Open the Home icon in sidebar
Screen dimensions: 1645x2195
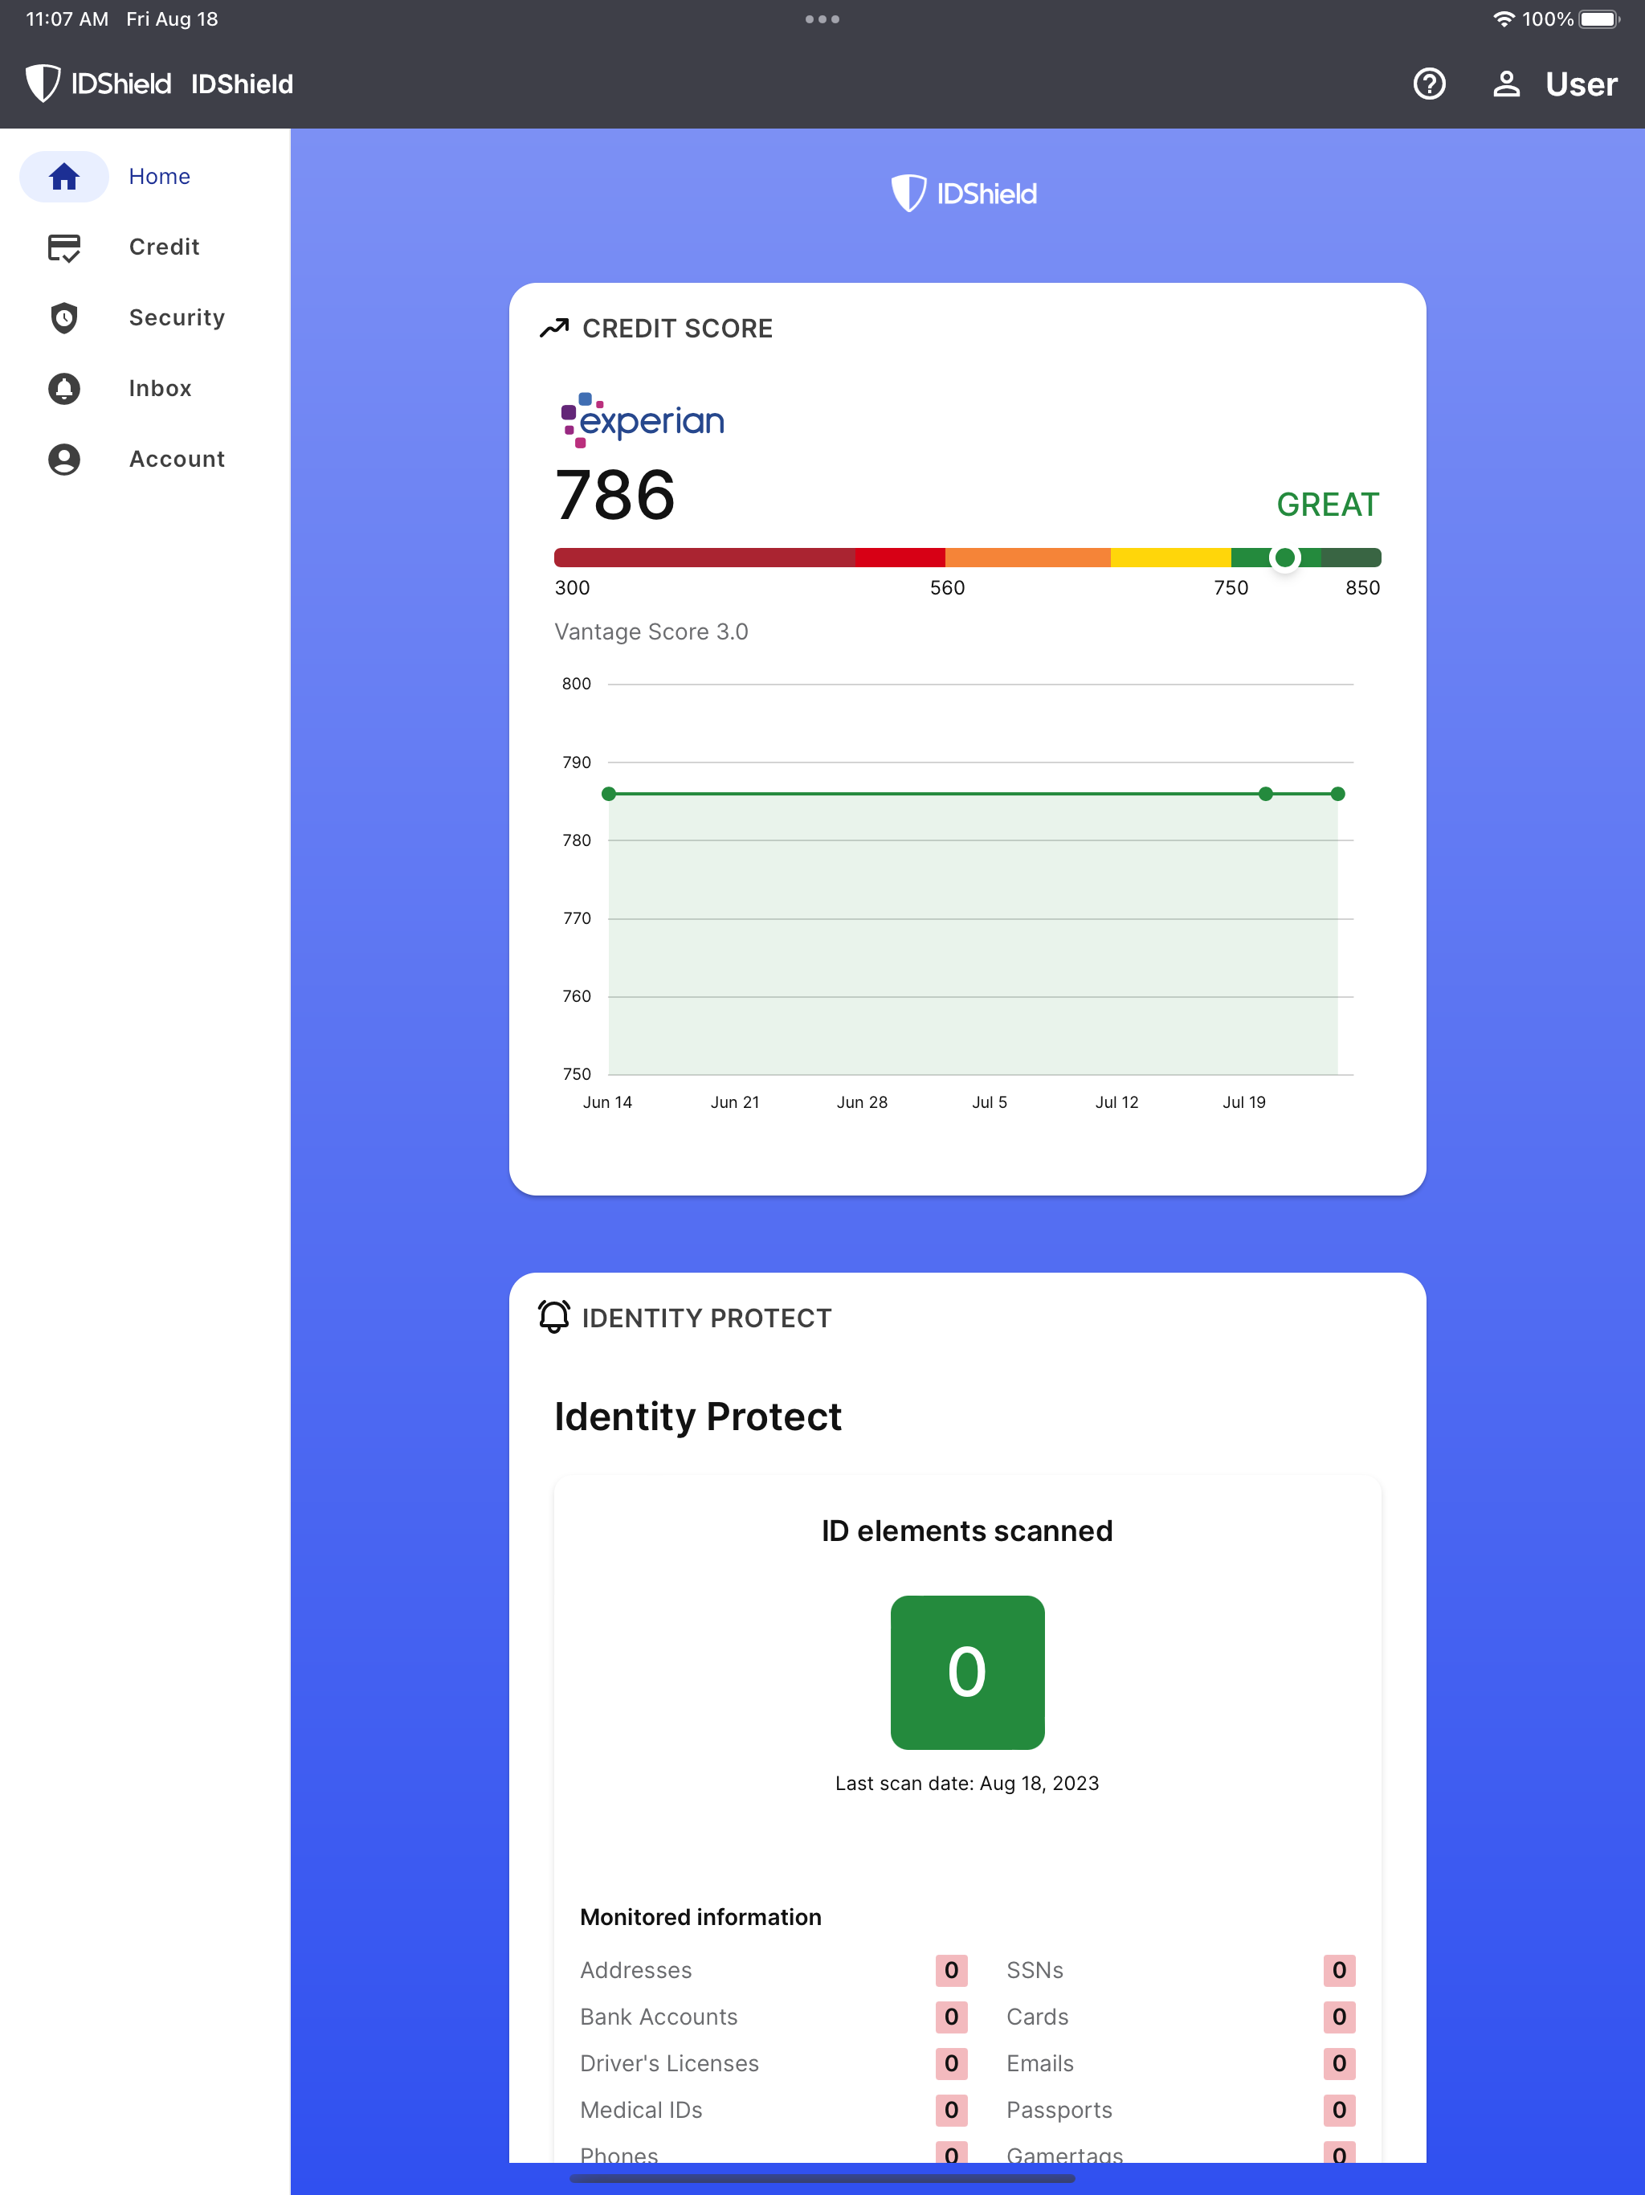pyautogui.click(x=64, y=177)
